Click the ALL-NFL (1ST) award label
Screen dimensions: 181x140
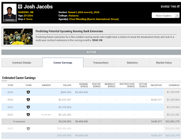tap(46, 115)
